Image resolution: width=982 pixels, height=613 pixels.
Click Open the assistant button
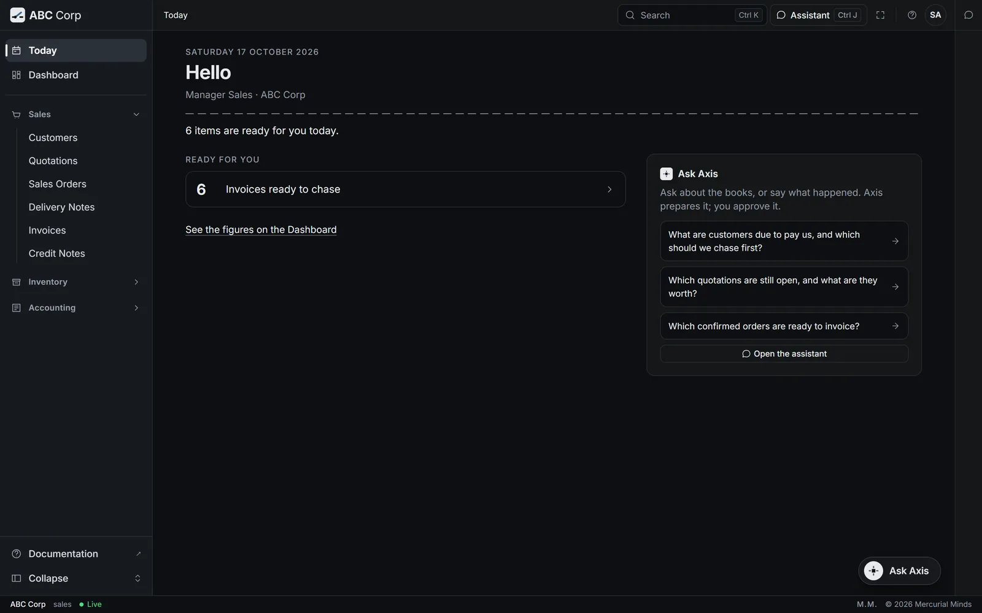pyautogui.click(x=784, y=354)
